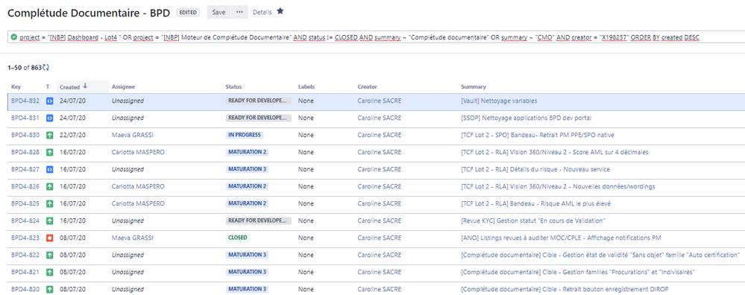Open issue BPD4-831

[x=25, y=118]
